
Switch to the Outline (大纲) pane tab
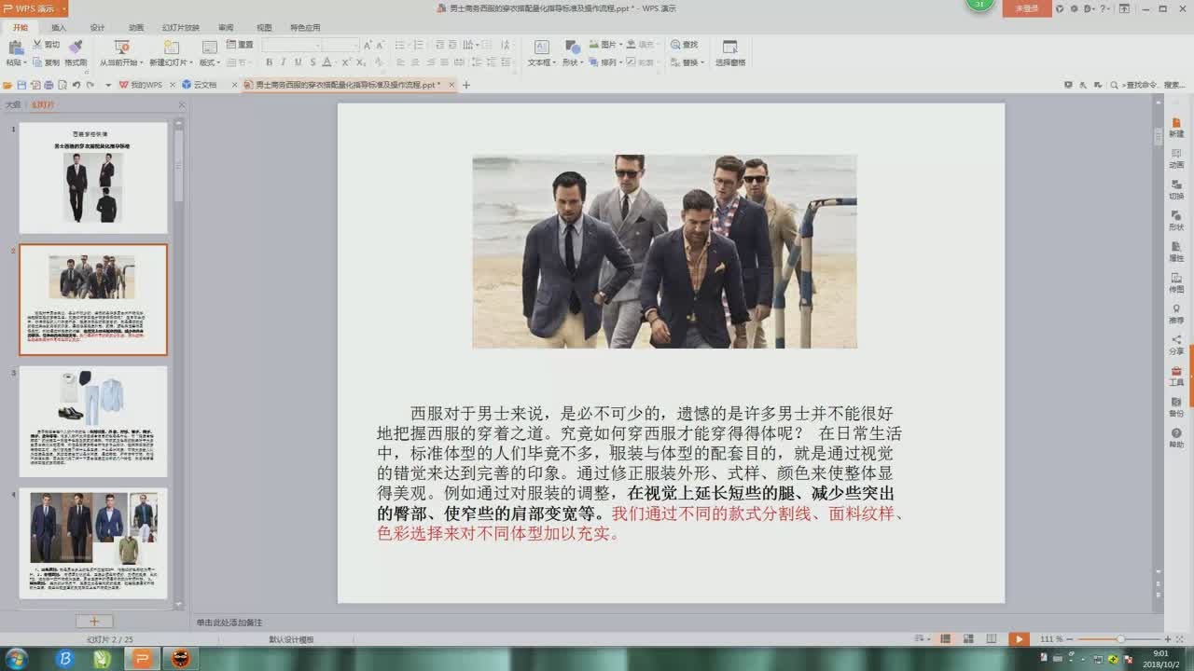click(x=12, y=105)
